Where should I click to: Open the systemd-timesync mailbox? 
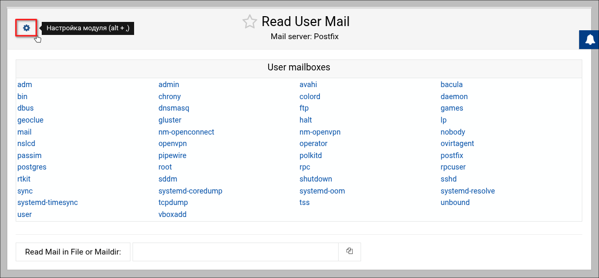(47, 202)
